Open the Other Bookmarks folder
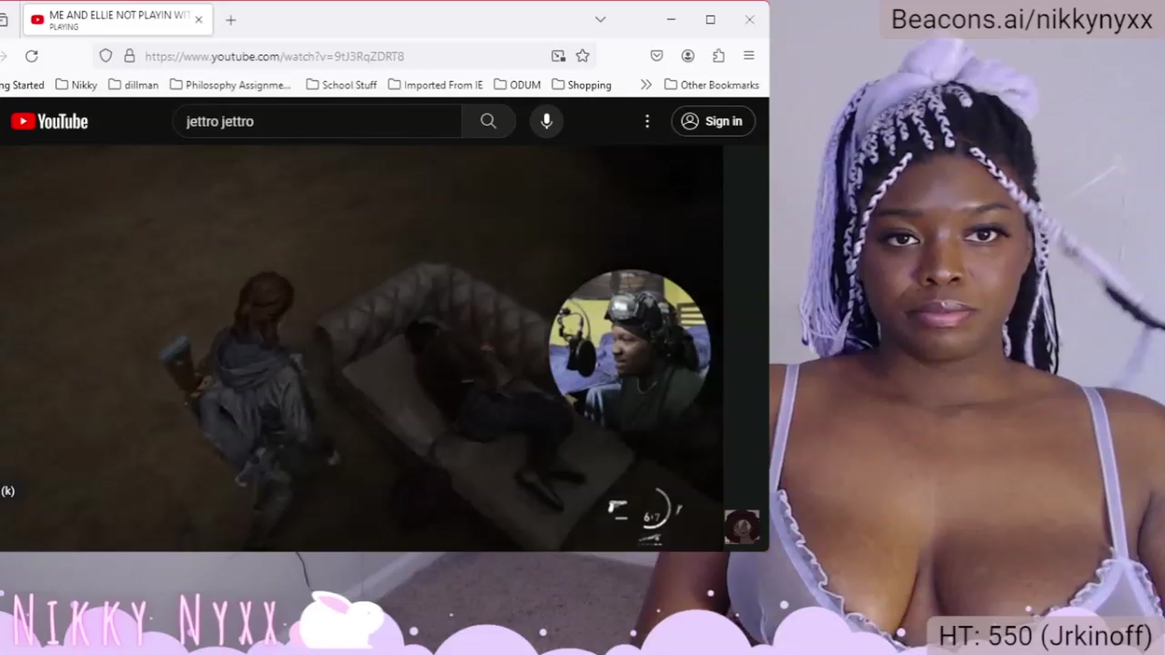 tap(712, 85)
